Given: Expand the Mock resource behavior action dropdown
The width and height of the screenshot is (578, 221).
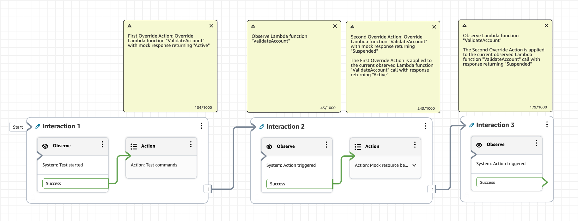Looking at the screenshot, I should pos(414,165).
